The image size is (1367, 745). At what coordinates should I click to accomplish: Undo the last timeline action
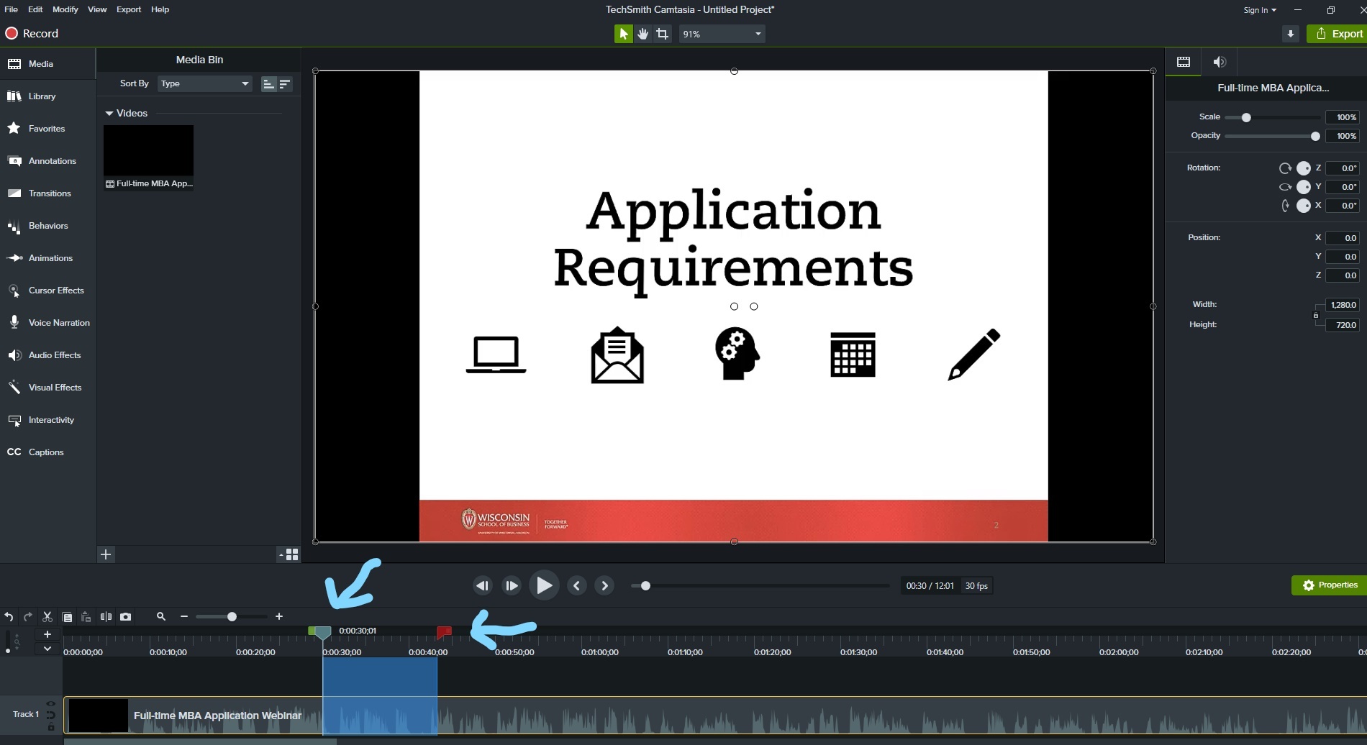coord(9,617)
